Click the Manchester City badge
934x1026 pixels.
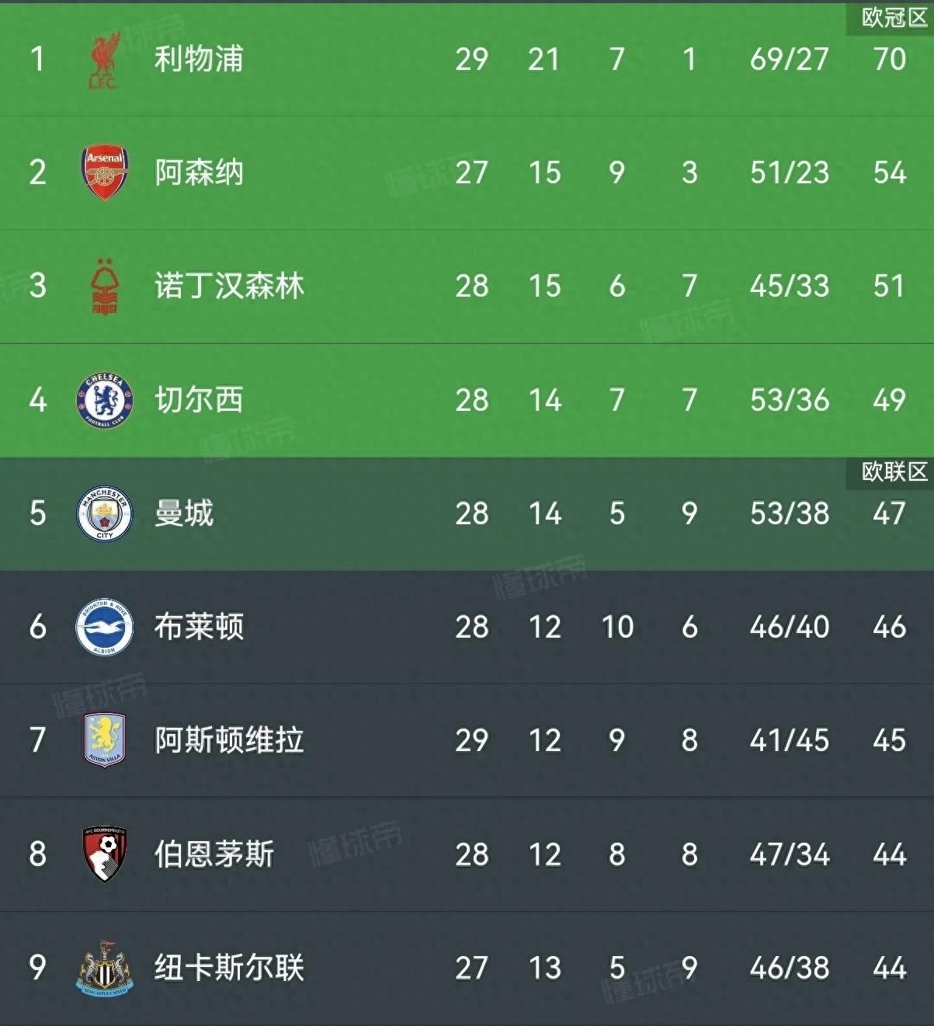[105, 513]
